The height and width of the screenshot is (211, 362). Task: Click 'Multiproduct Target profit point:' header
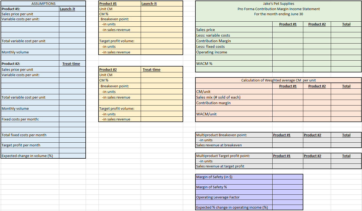tap(223, 156)
